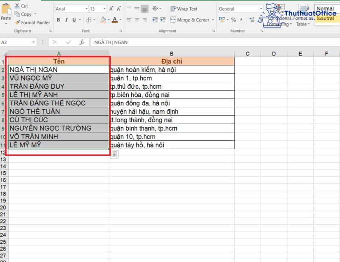
Task: Open the Fill Color dropdown arrow
Action: coord(108,19)
